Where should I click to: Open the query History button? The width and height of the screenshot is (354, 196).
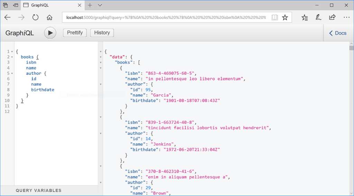(x=102, y=33)
